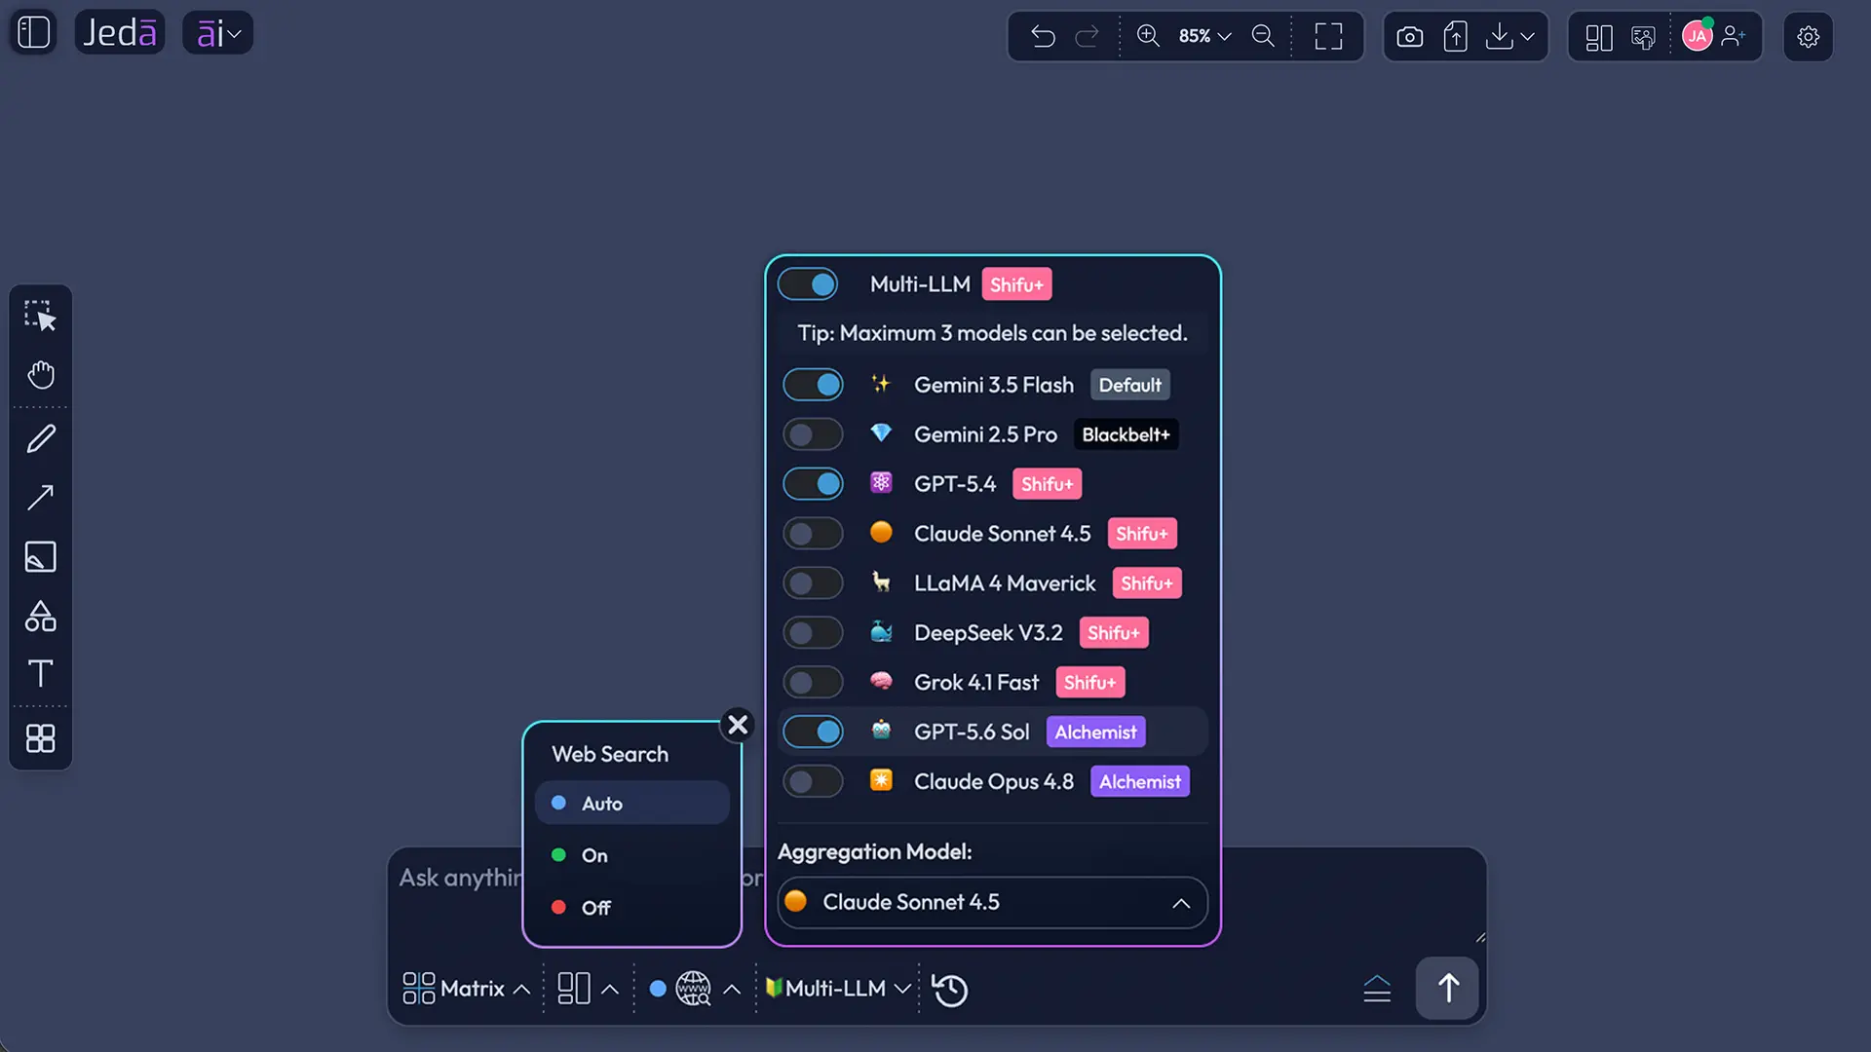Click the "Aggregation Model:" label
The width and height of the screenshot is (1871, 1052).
pos(874,852)
